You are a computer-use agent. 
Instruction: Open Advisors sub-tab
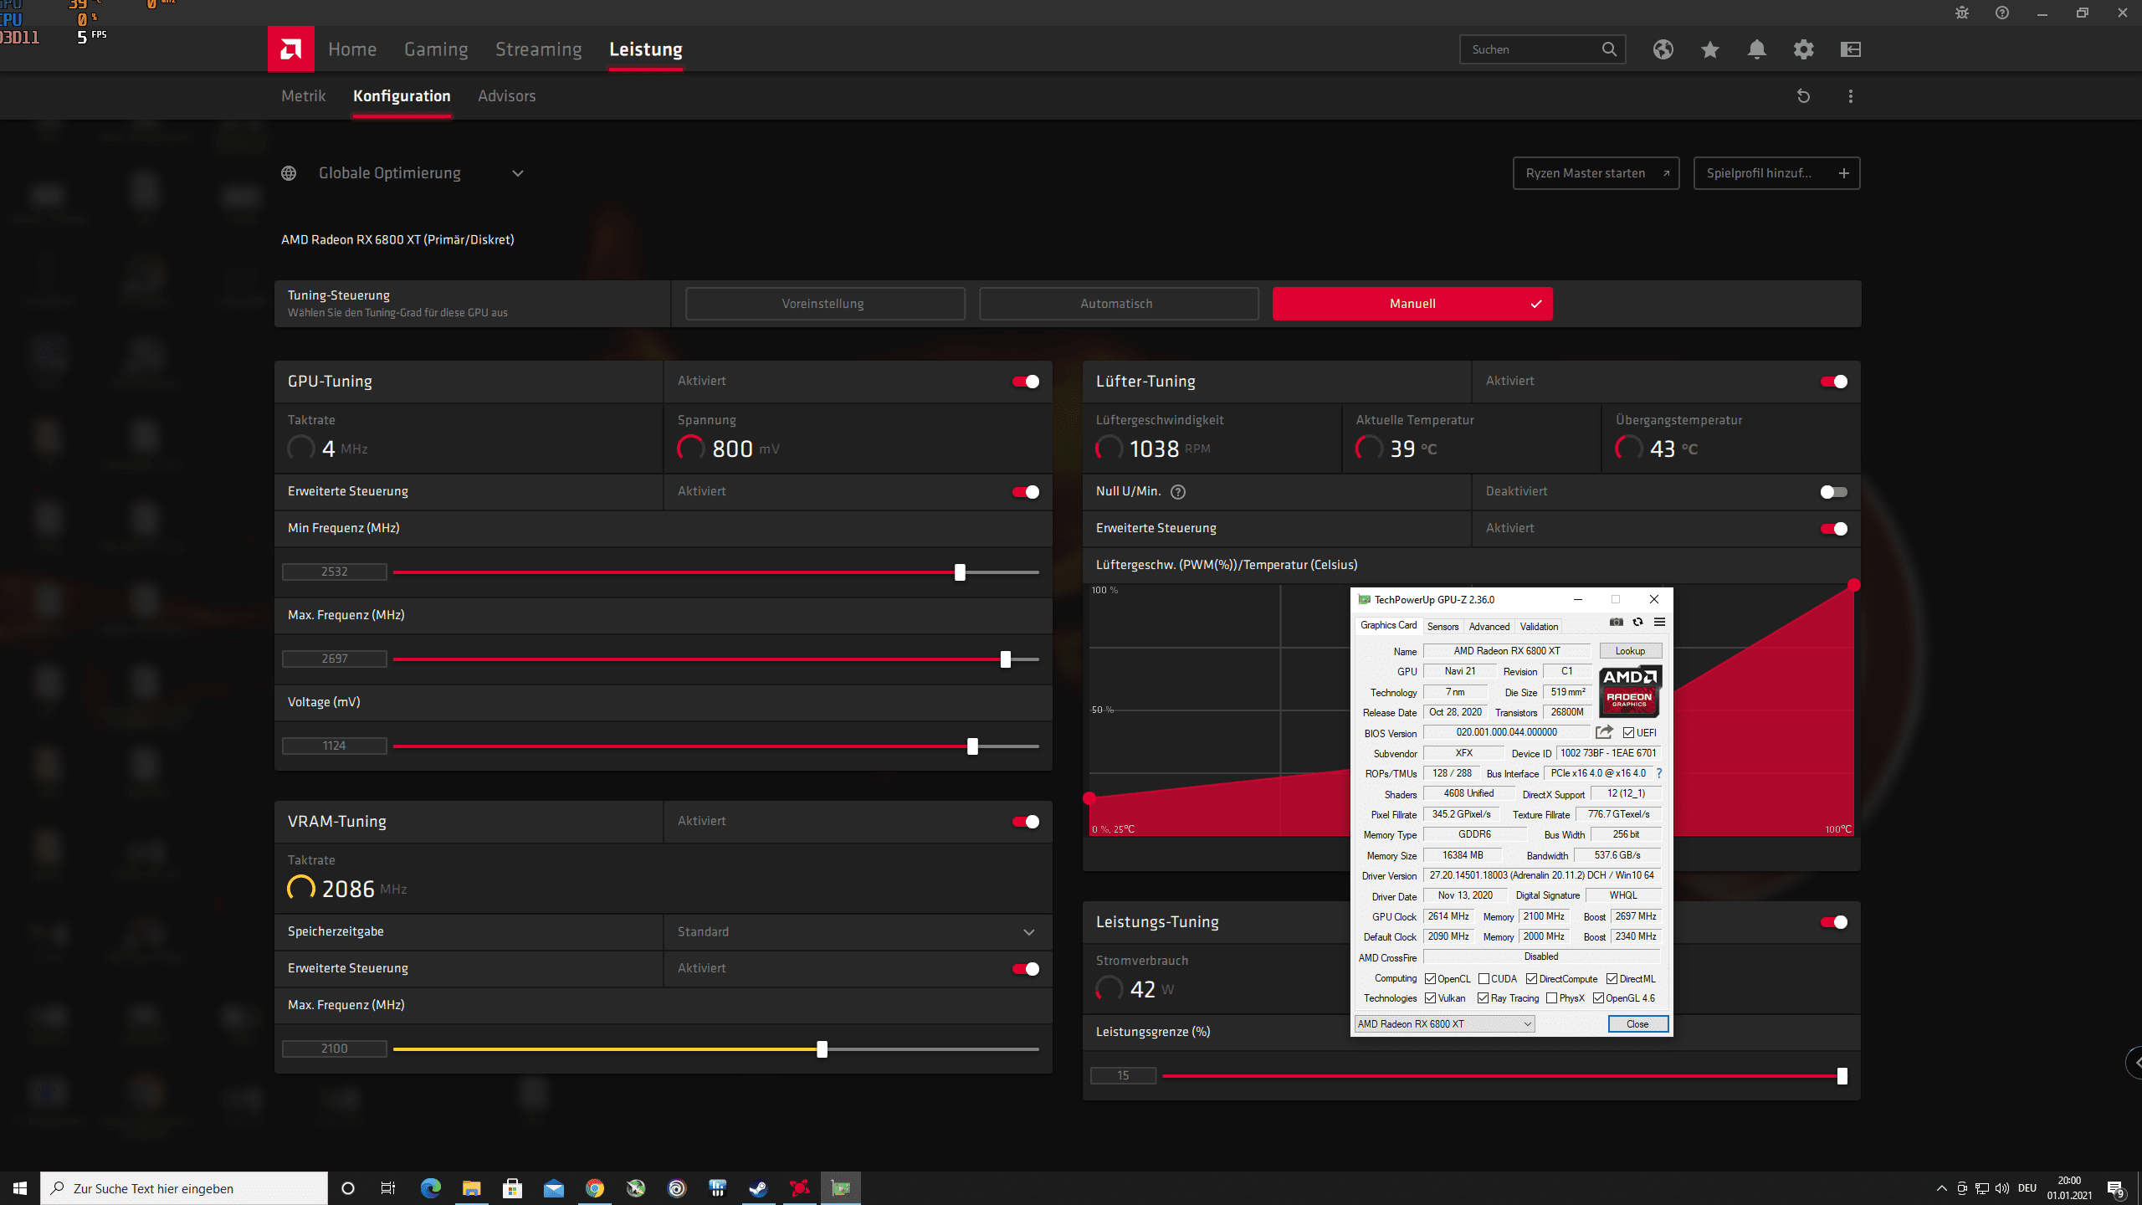(x=506, y=96)
